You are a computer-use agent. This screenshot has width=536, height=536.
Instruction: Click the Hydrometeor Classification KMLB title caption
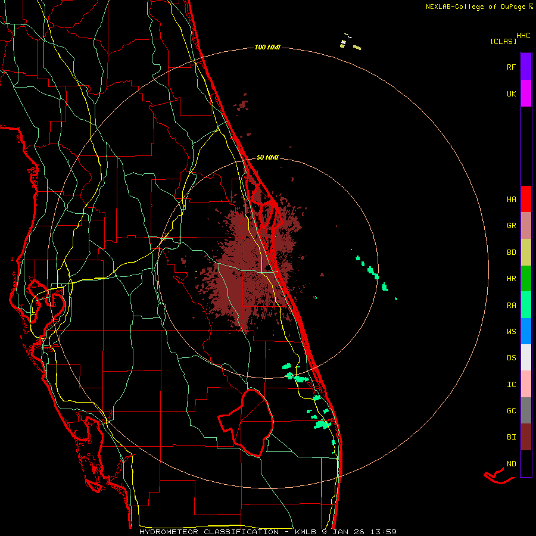267,532
